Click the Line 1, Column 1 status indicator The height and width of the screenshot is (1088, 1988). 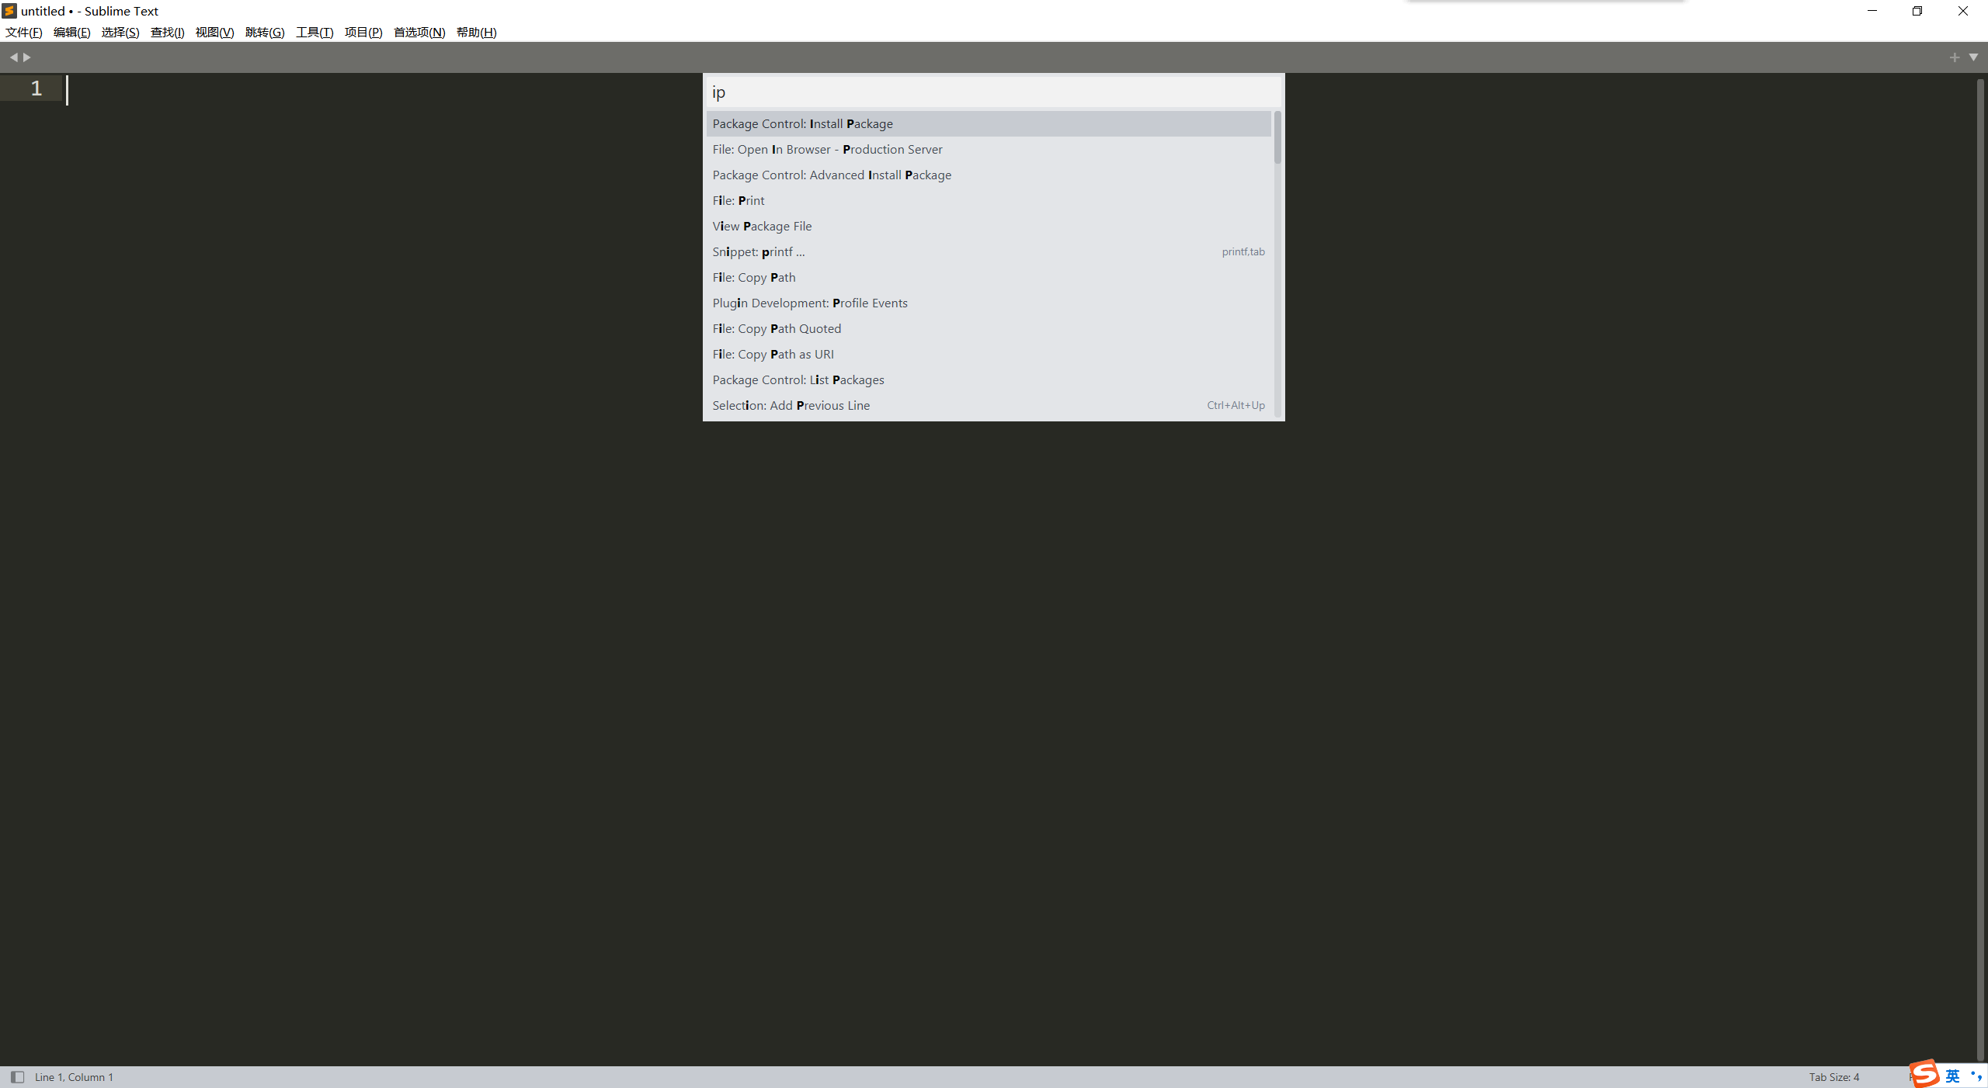point(74,1077)
